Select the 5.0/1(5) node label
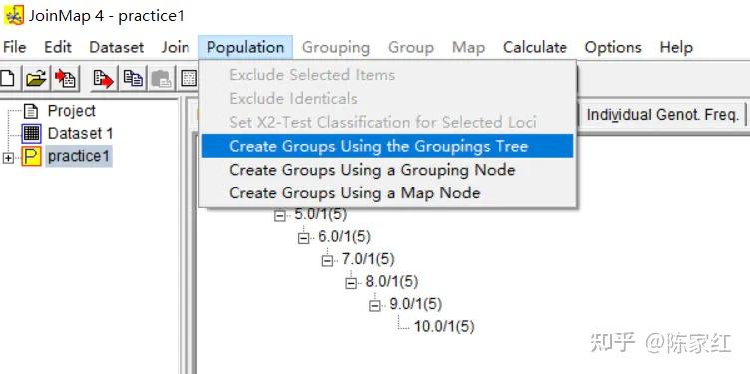The height and width of the screenshot is (374, 750). pyautogui.click(x=320, y=214)
